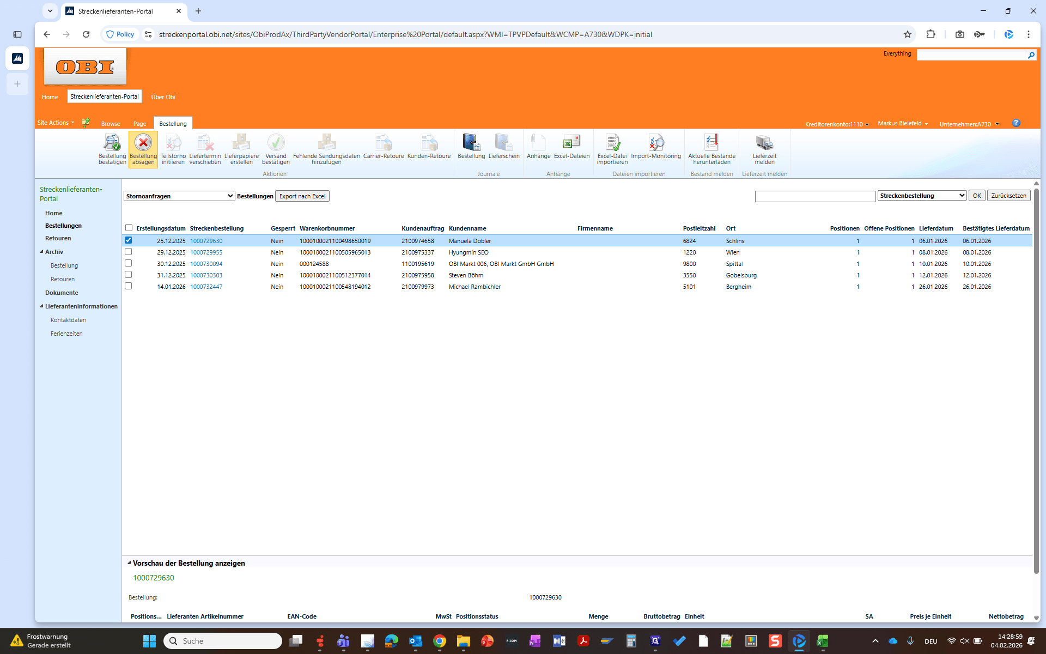This screenshot has height=654, width=1046.
Task: Click the vertical page scrollbar
Action: pyautogui.click(x=1036, y=381)
